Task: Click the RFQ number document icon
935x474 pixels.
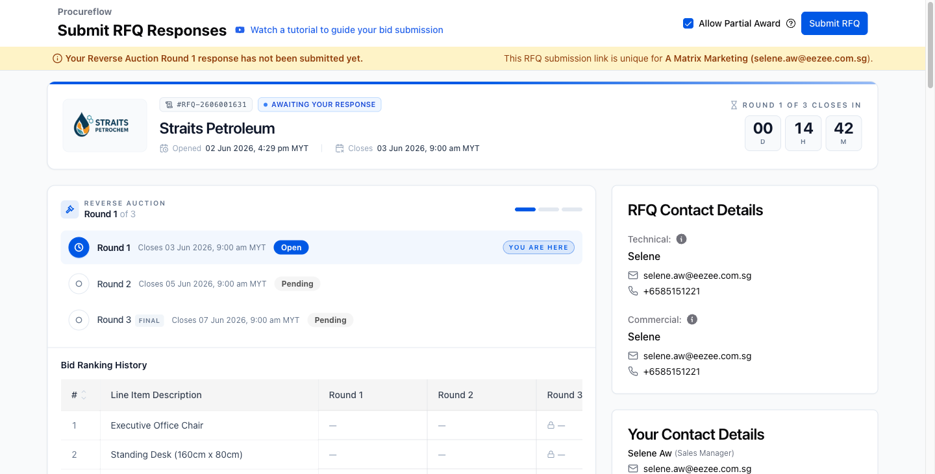Action: coord(169,104)
